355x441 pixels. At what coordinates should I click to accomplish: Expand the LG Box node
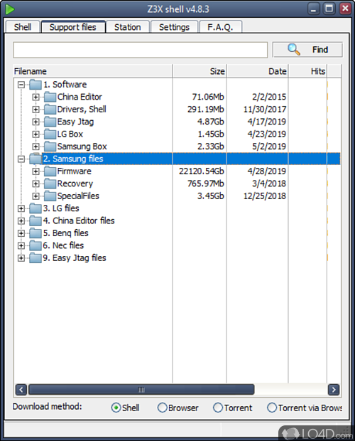click(35, 134)
